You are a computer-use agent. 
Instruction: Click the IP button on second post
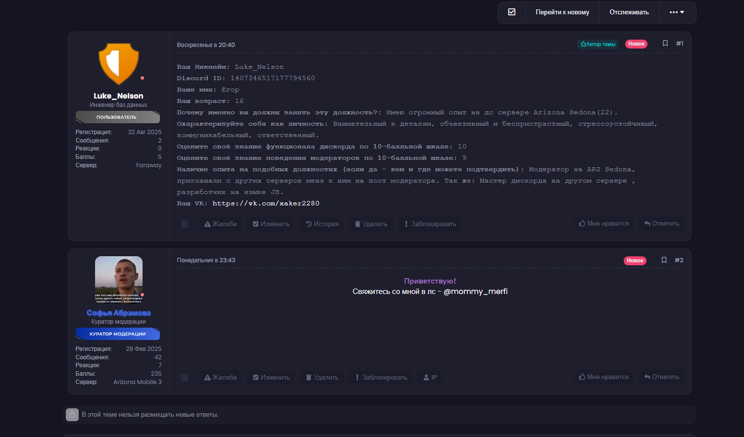tap(430, 378)
